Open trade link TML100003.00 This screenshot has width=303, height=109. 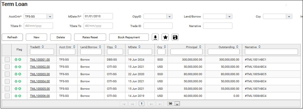40,74
